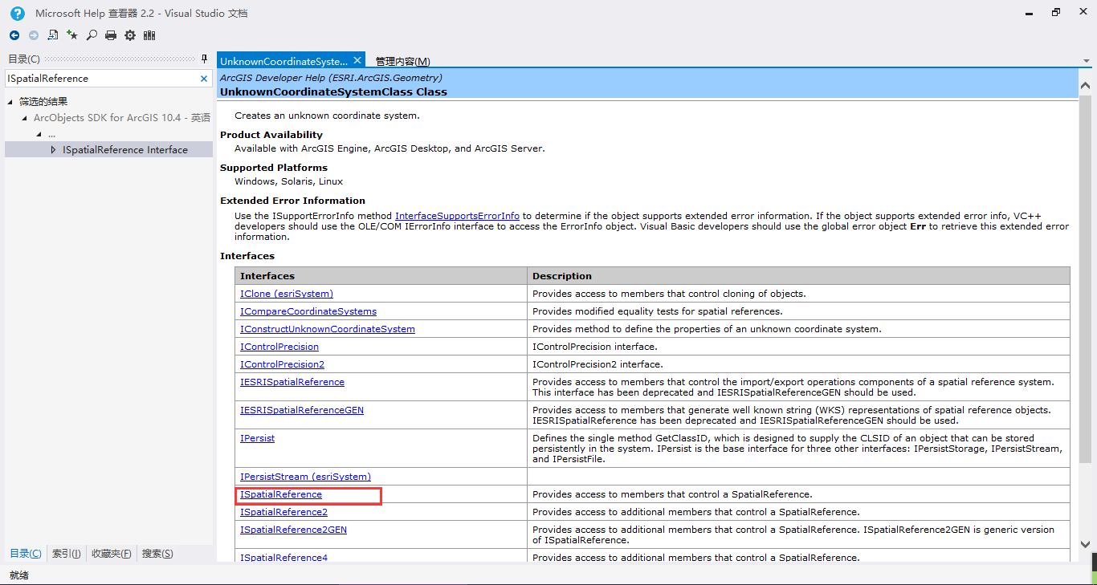Open the ISpatialReference interface link
This screenshot has width=1097, height=585.
[281, 494]
